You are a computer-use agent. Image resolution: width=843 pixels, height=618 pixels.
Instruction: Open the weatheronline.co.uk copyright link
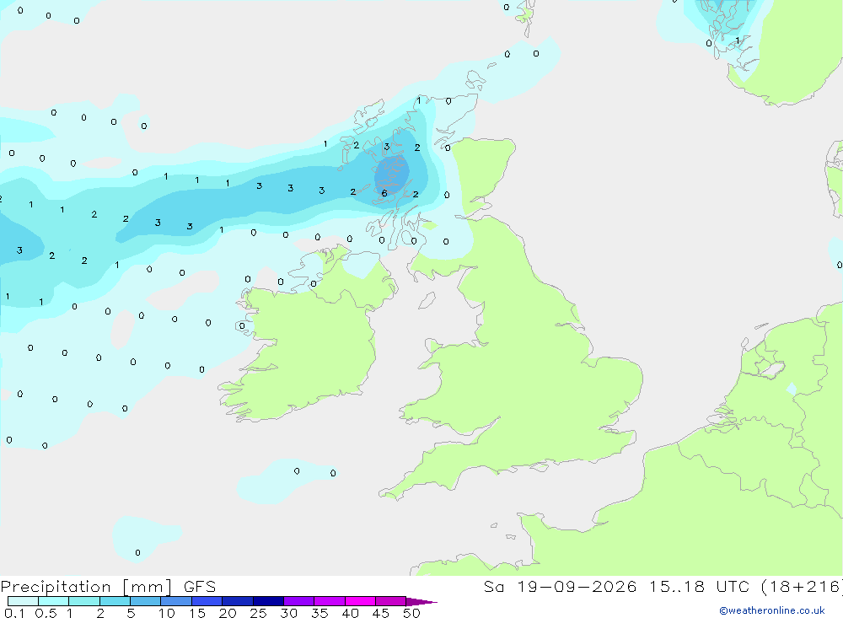point(772,610)
